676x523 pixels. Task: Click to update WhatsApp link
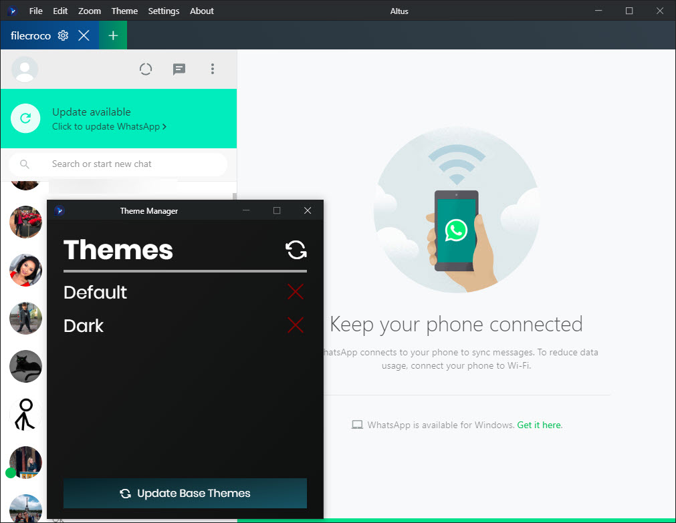coord(109,126)
